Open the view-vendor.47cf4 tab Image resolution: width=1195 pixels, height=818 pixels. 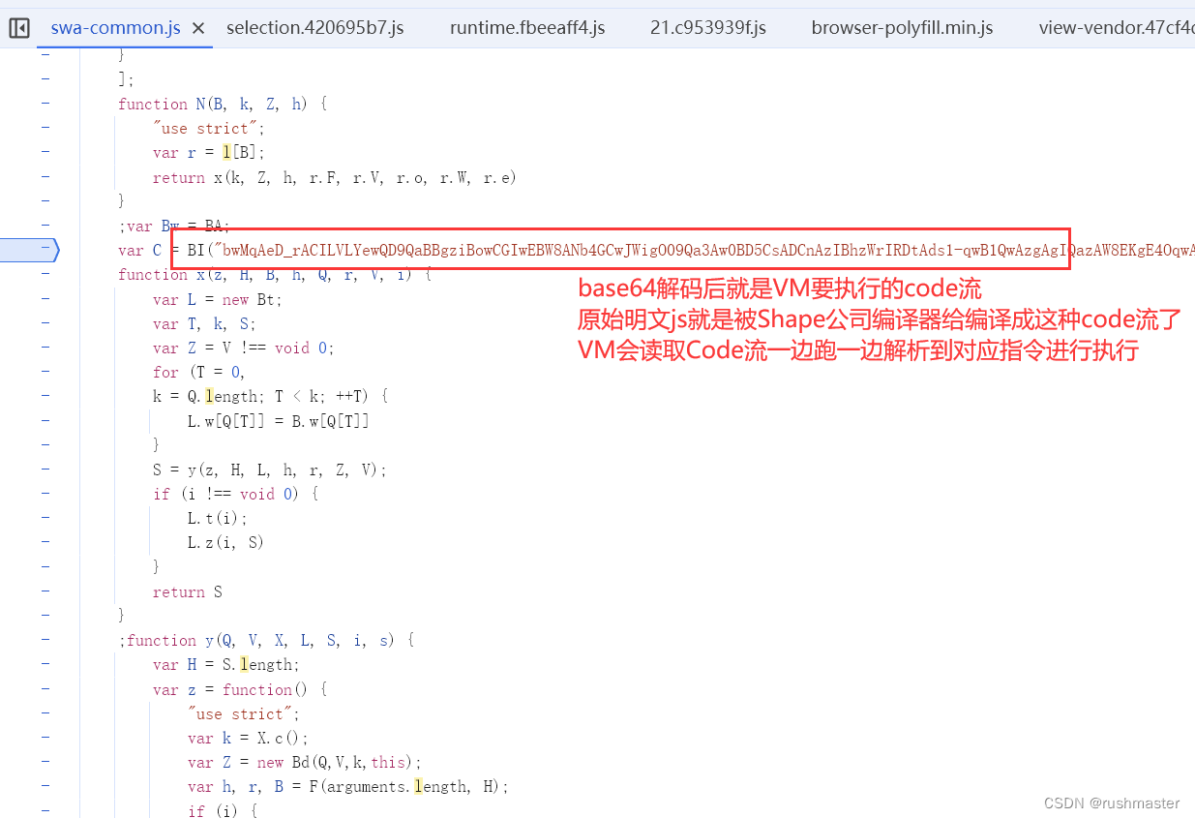[x=1116, y=28]
